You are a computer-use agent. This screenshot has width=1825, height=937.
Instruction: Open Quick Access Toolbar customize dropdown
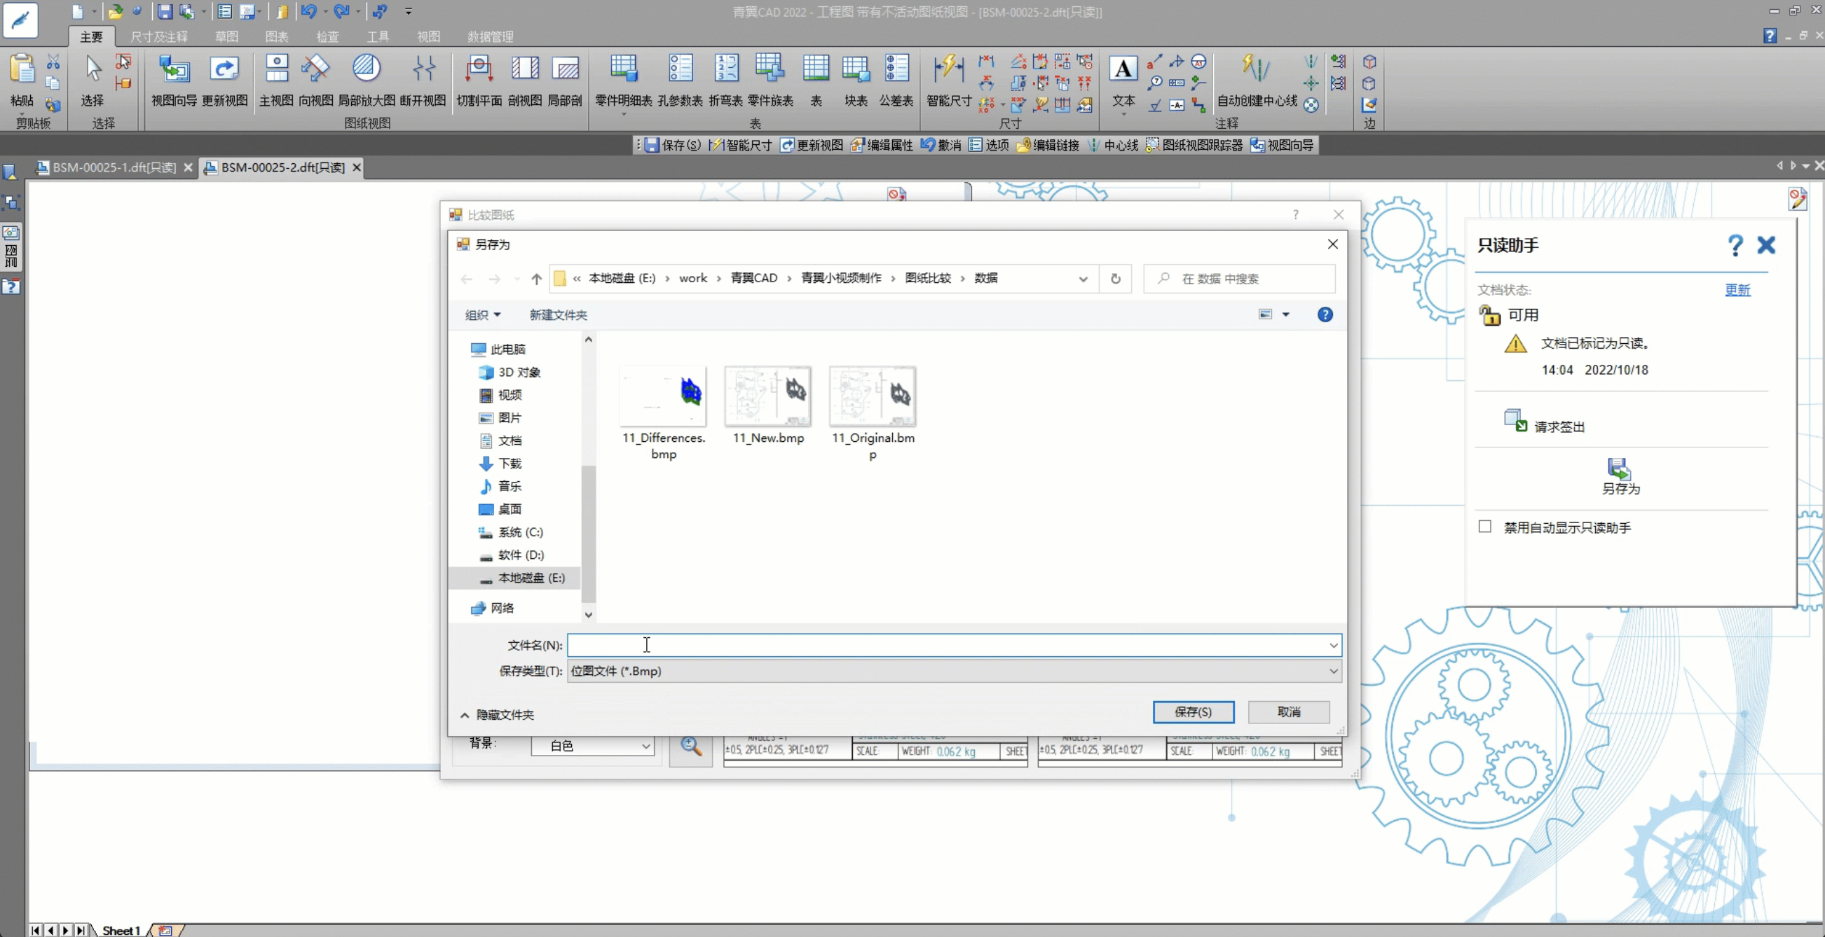408,11
